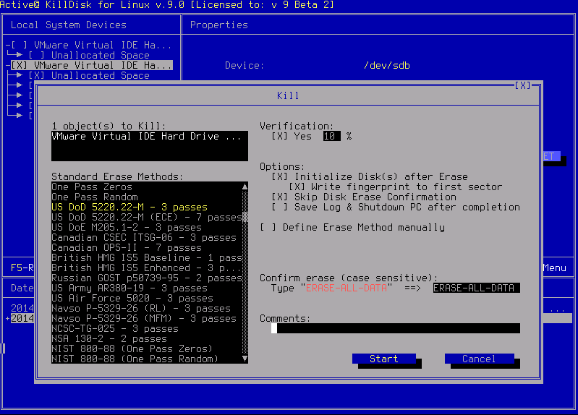The height and width of the screenshot is (415, 578).
Task: Select NSA 130-2 erase method
Action: 109,338
